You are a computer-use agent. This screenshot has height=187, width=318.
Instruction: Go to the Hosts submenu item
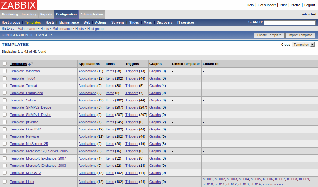tap(50, 23)
